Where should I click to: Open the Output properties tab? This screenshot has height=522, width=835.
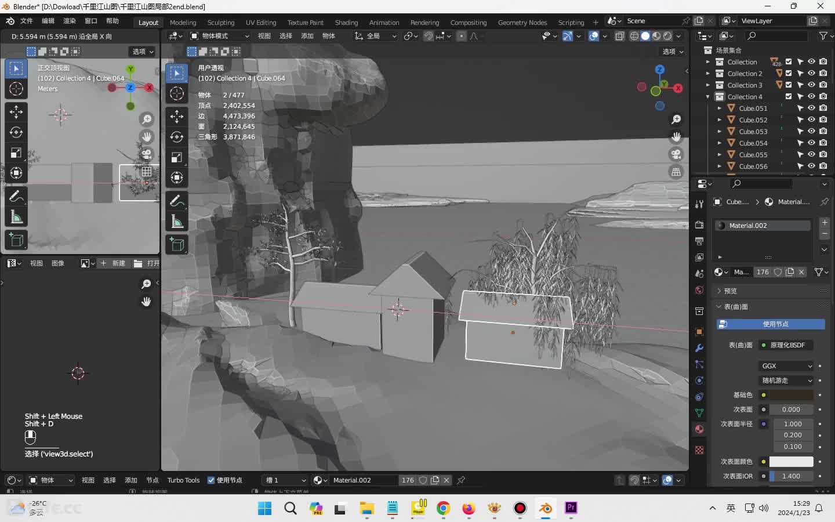pos(699,241)
